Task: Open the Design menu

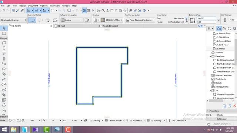Action: (23, 6)
